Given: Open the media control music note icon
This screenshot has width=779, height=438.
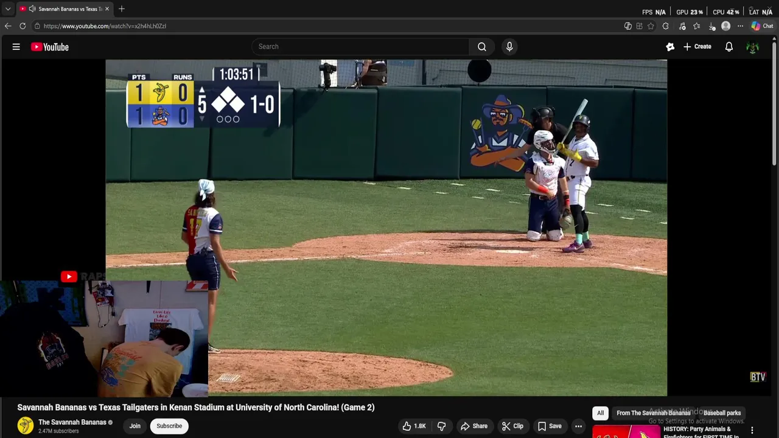Looking at the screenshot, I should click(x=682, y=26).
